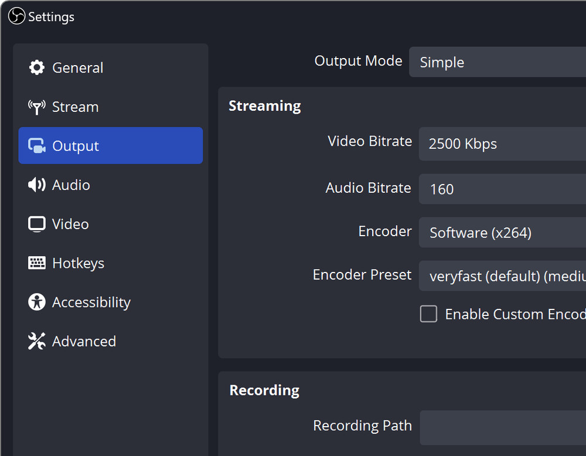Select the General settings gear icon
Viewport: 586px width, 456px height.
pos(36,67)
